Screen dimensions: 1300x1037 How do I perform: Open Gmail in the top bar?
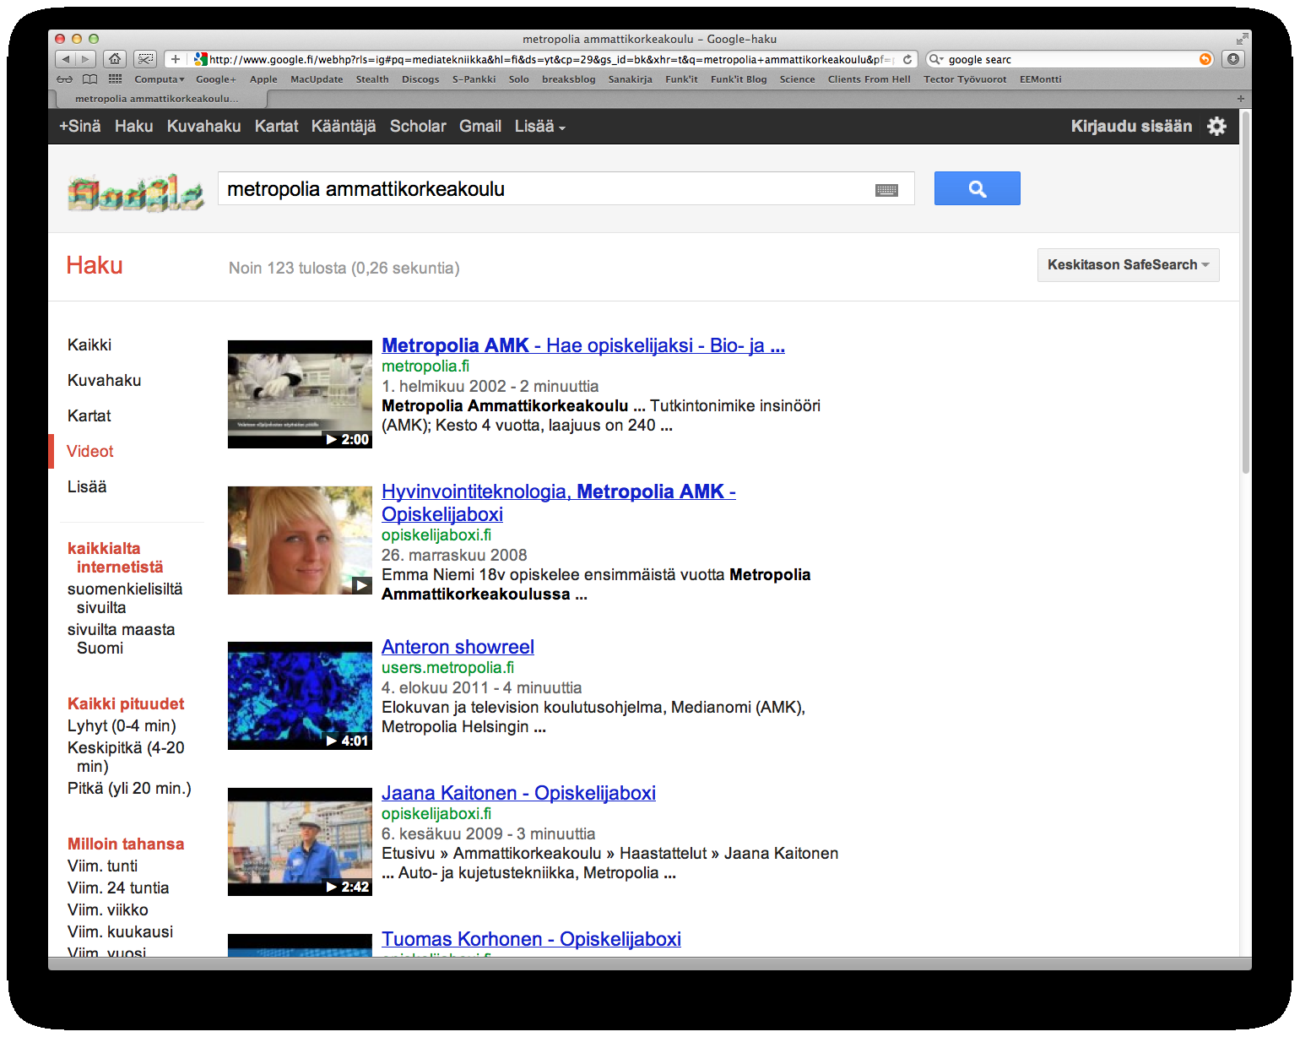point(480,126)
